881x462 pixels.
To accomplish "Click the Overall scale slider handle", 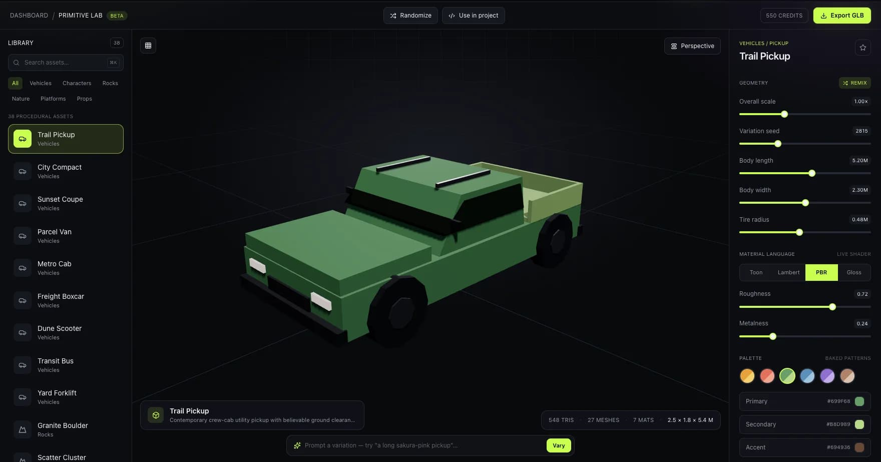I will [784, 114].
